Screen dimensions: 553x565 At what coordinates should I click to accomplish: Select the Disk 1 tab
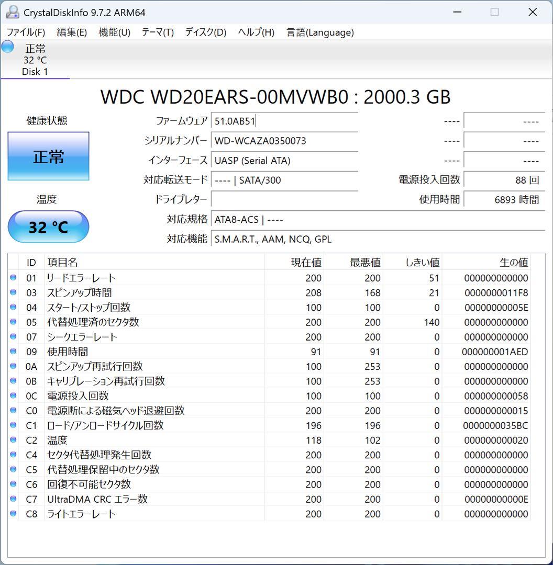pos(35,60)
